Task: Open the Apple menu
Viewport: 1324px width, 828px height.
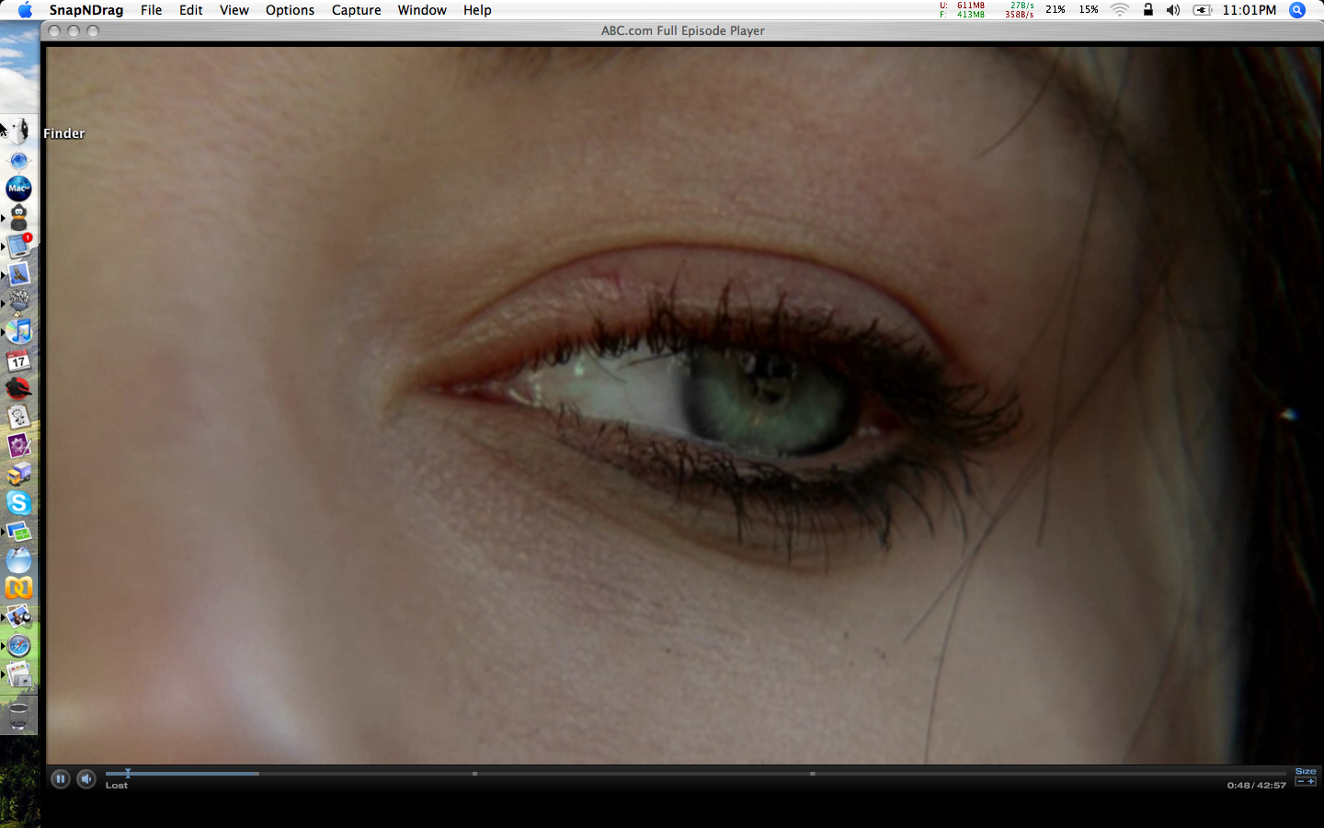Action: [25, 10]
